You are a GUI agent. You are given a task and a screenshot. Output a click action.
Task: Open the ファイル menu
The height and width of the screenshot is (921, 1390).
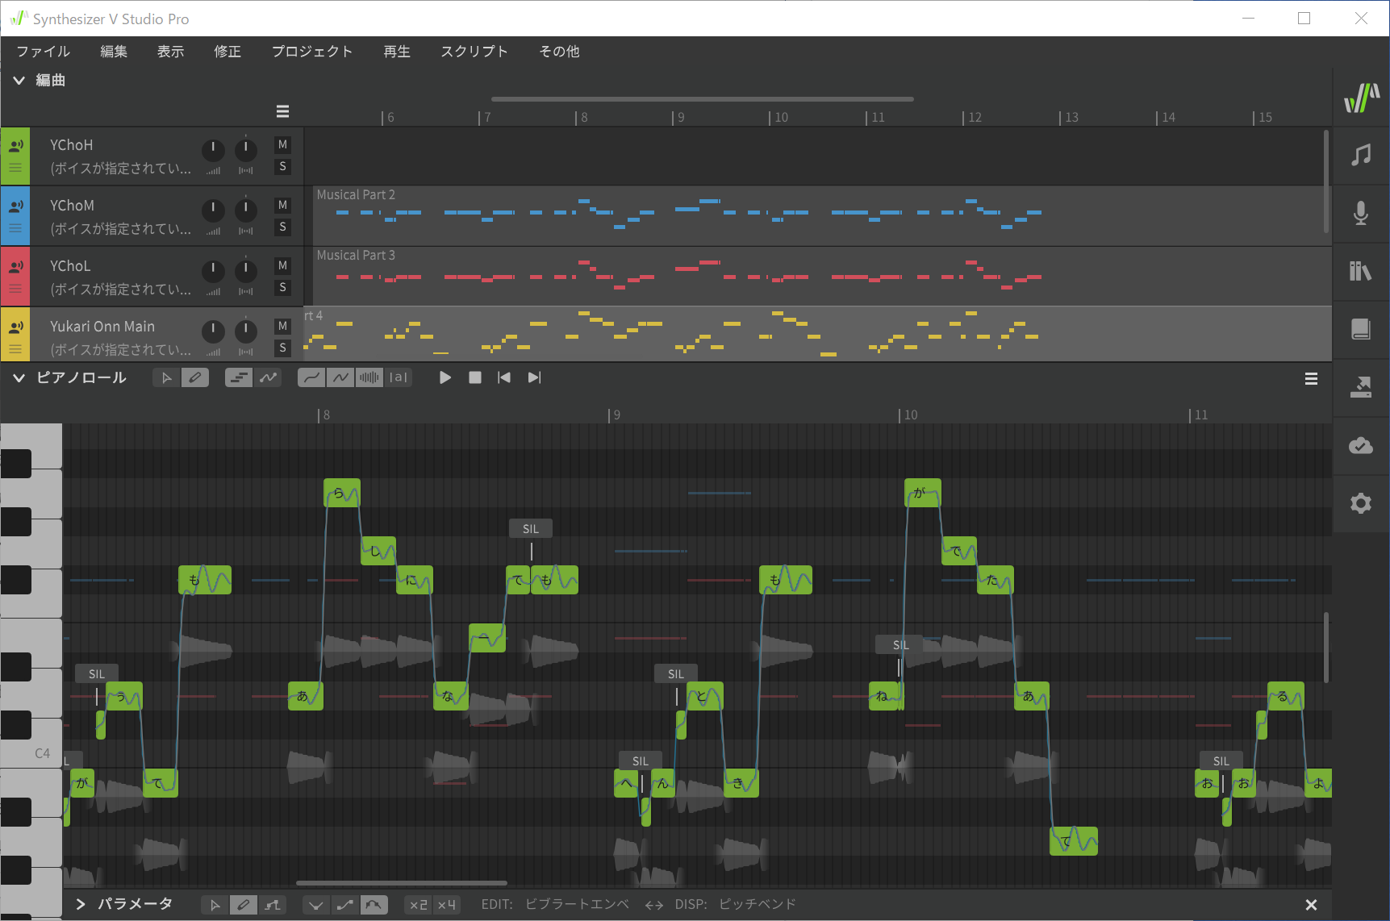click(x=44, y=52)
